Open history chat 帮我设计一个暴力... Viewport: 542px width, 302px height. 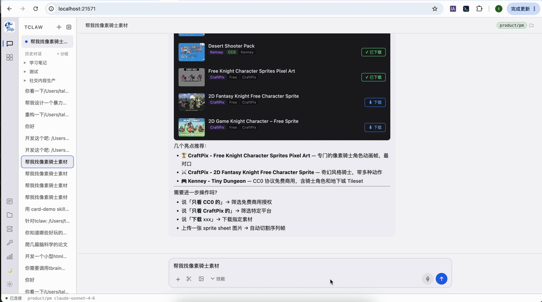coord(47,103)
